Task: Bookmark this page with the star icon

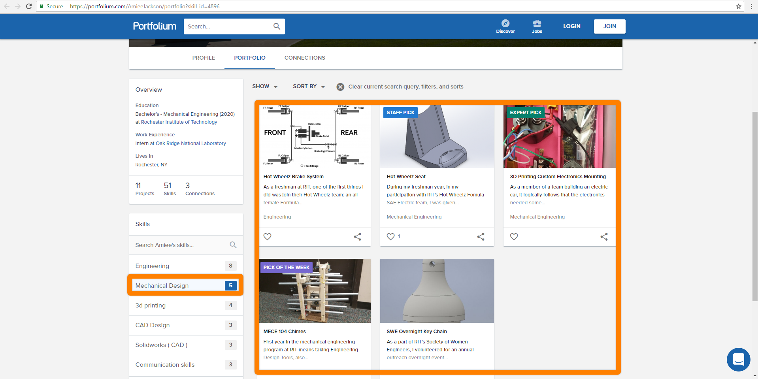Action: pyautogui.click(x=739, y=6)
